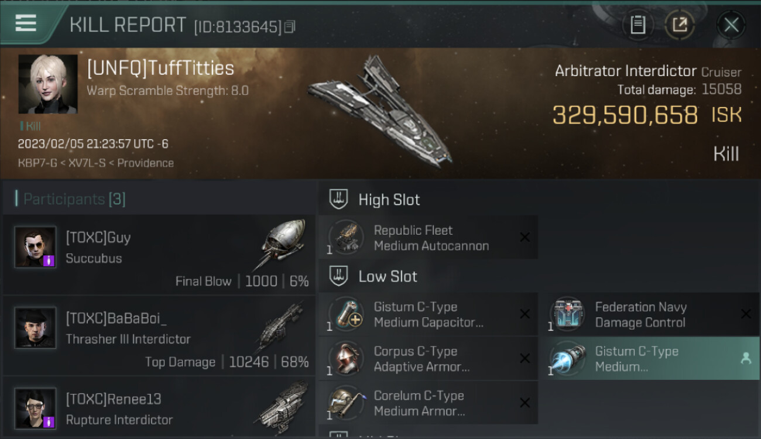Open the hamburger menu icon

click(26, 23)
